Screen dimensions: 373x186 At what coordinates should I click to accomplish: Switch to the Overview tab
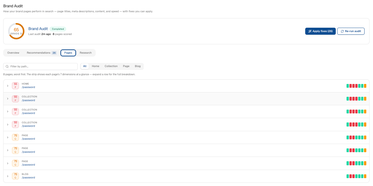click(13, 53)
